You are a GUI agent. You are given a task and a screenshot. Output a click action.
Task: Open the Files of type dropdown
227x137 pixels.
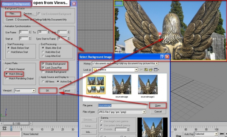click(144, 112)
